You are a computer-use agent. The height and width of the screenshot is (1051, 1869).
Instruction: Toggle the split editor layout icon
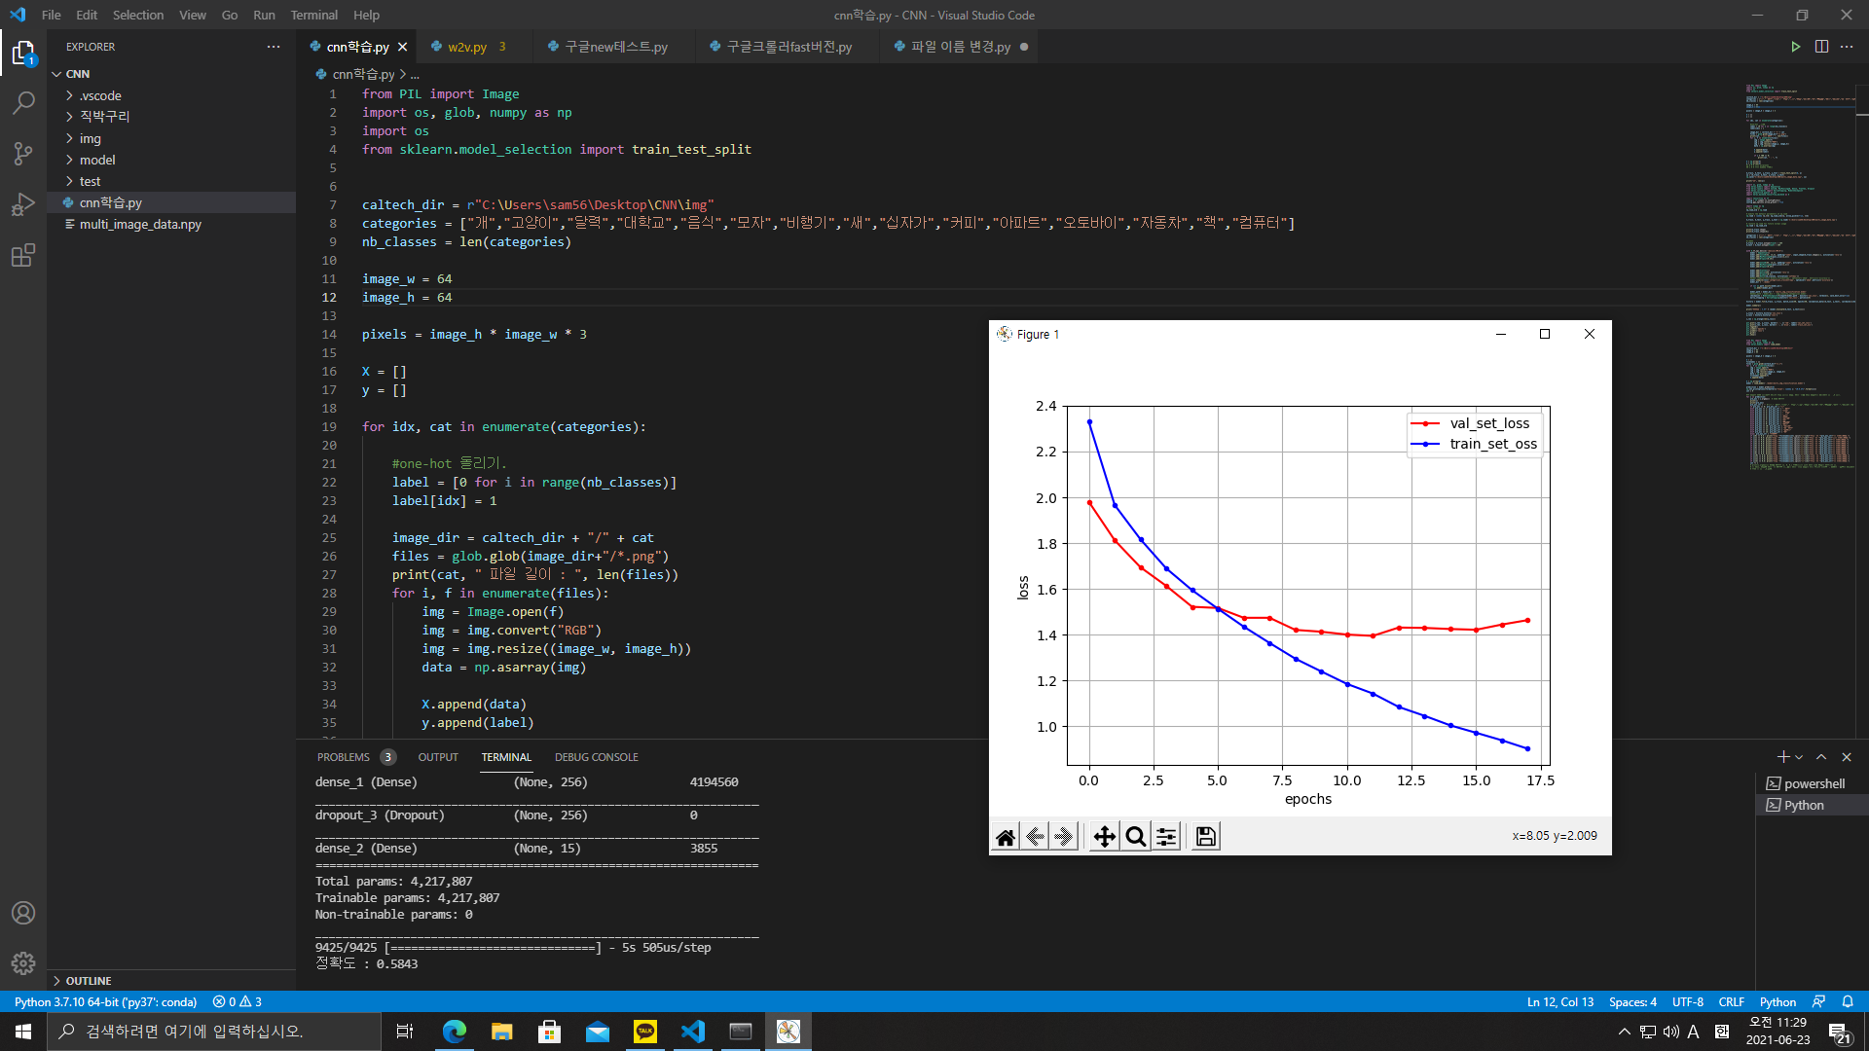[x=1821, y=46]
